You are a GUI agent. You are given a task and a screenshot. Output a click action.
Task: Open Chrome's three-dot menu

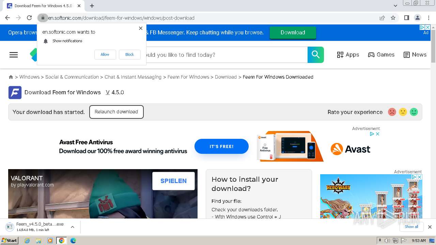click(429, 18)
